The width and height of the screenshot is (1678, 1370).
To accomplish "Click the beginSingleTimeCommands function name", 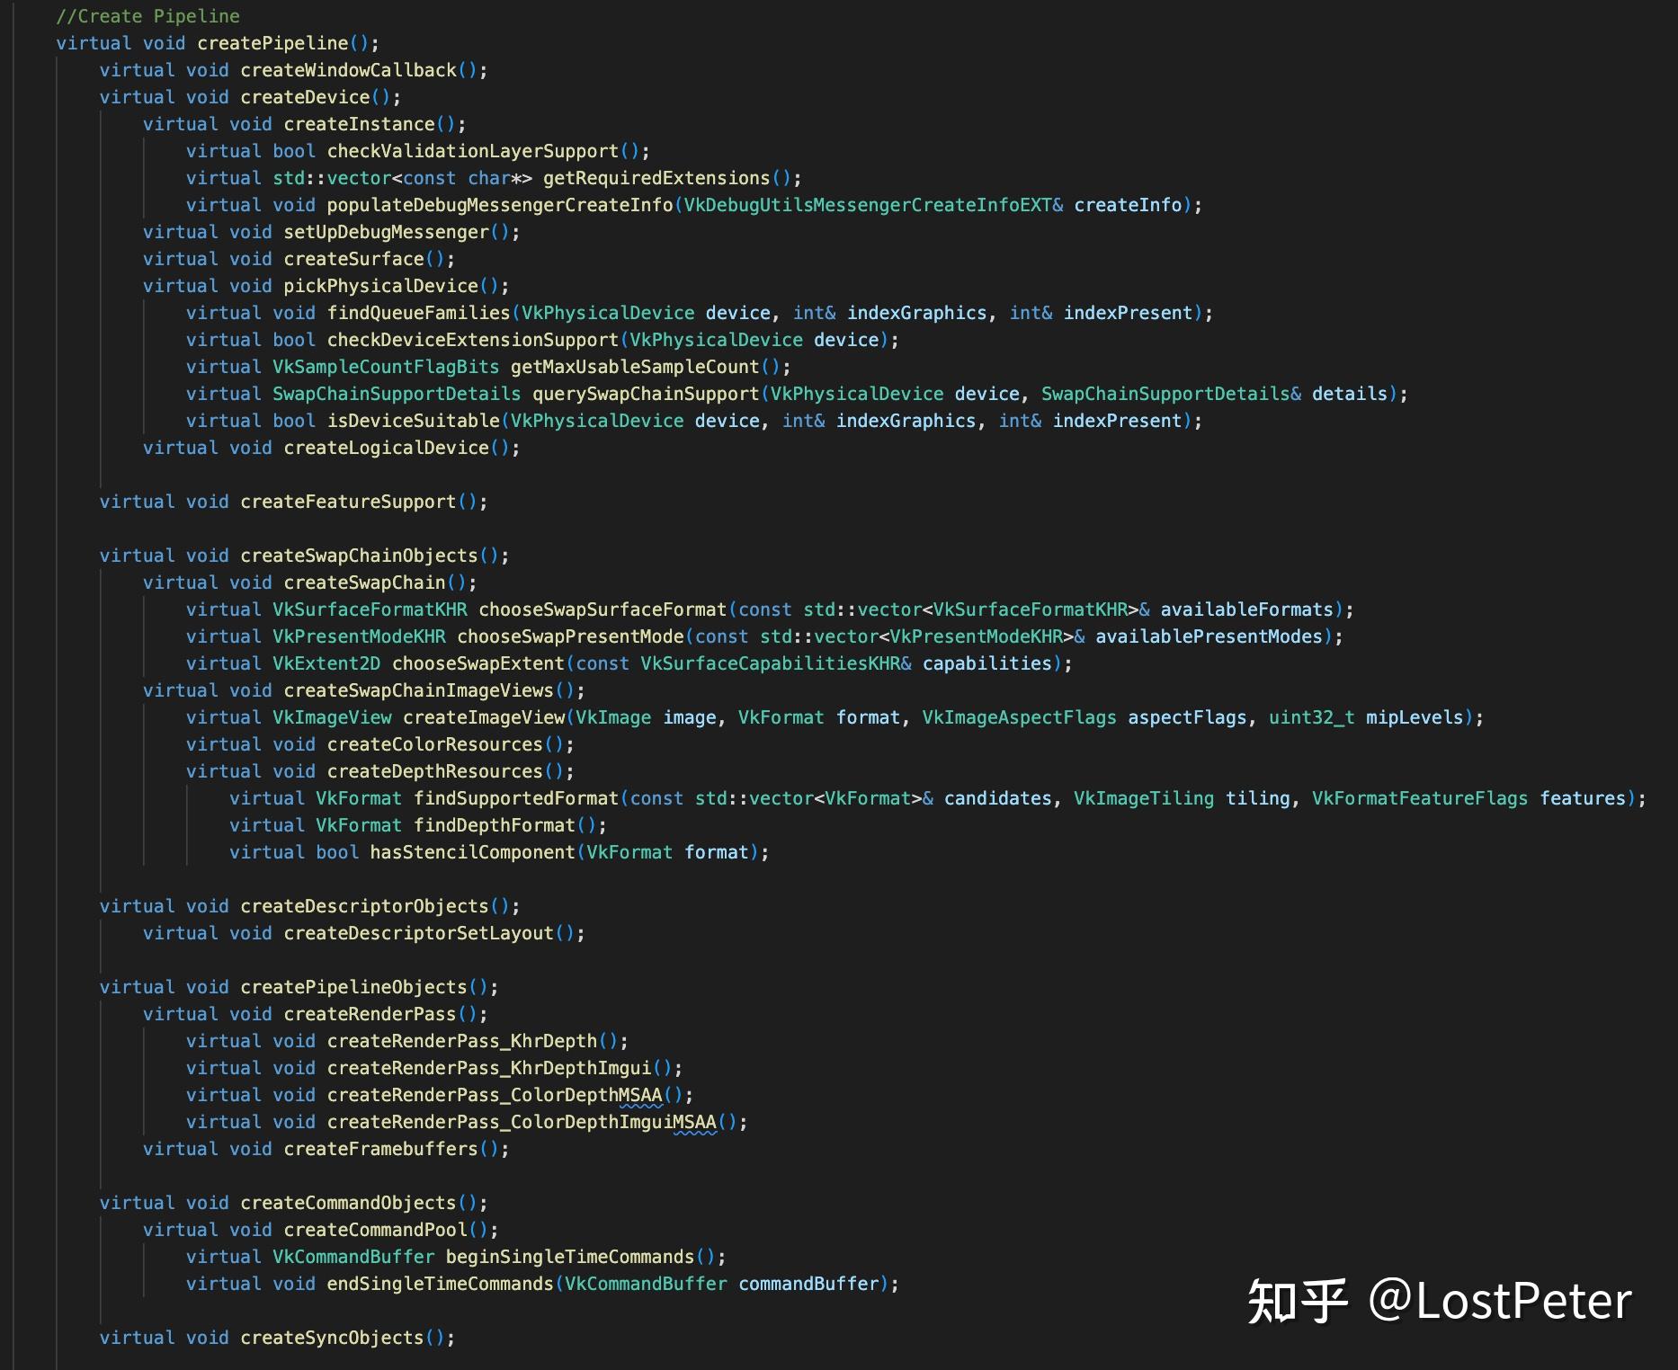I will pos(570,1257).
